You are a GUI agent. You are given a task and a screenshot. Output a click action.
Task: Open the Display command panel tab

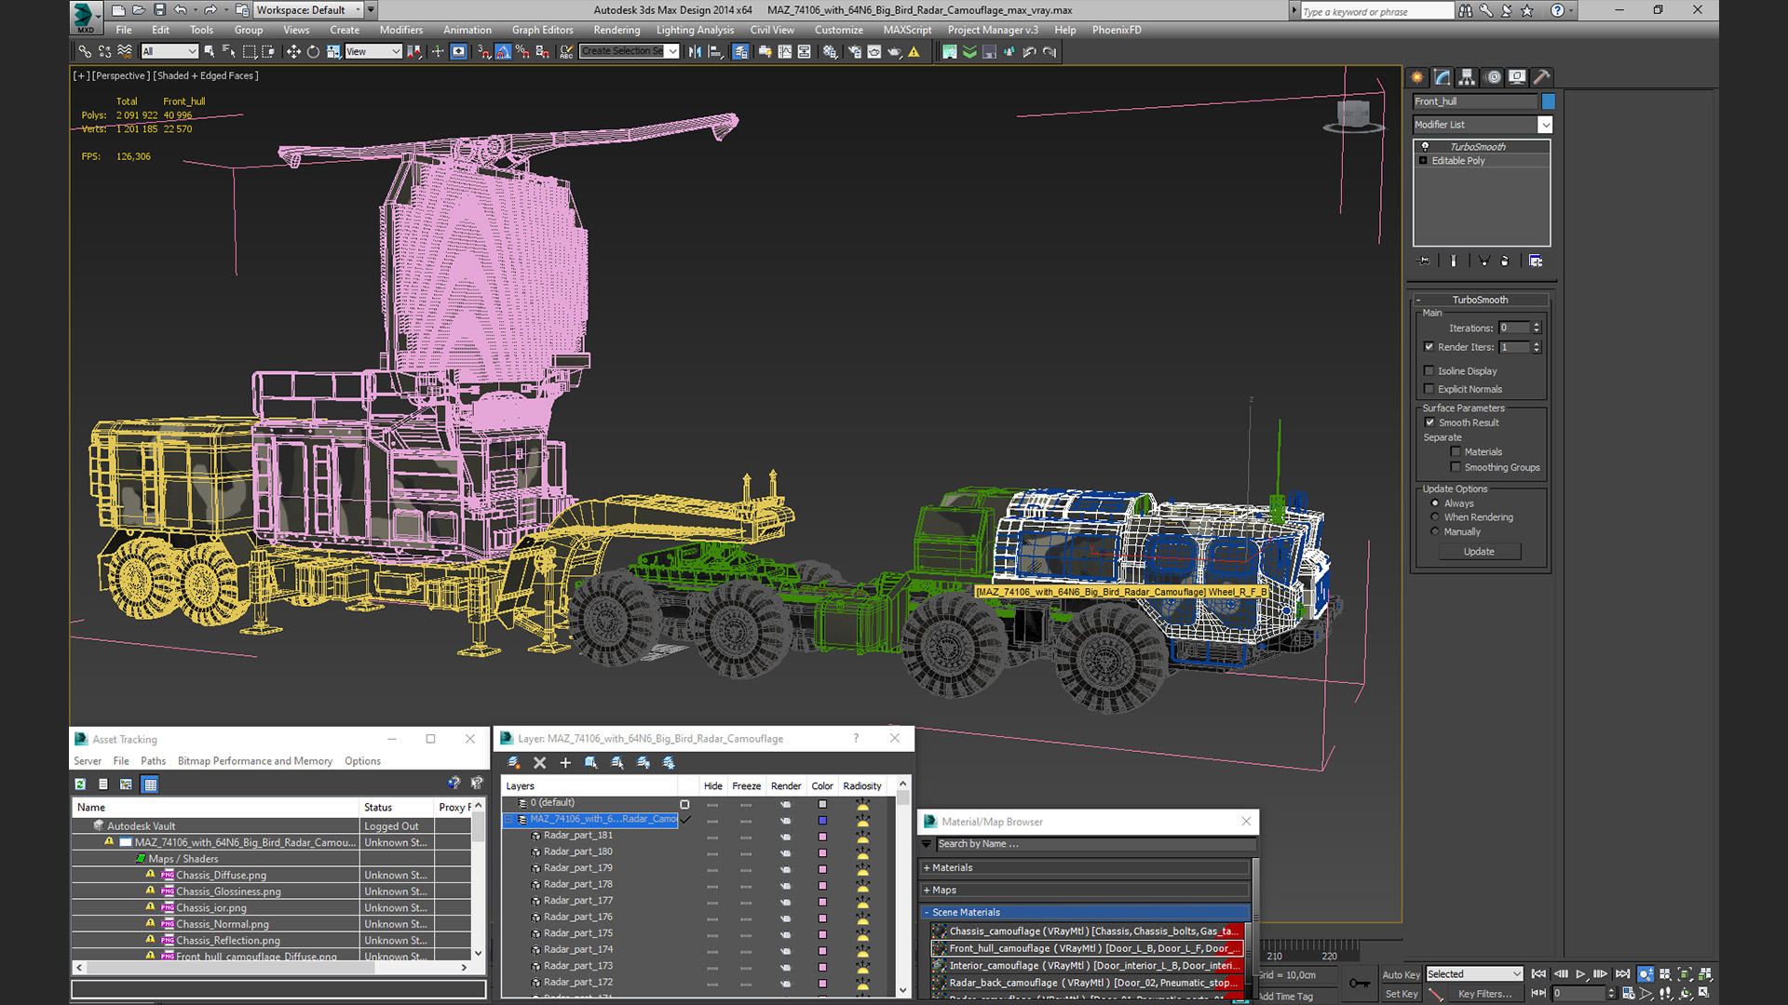tap(1517, 77)
